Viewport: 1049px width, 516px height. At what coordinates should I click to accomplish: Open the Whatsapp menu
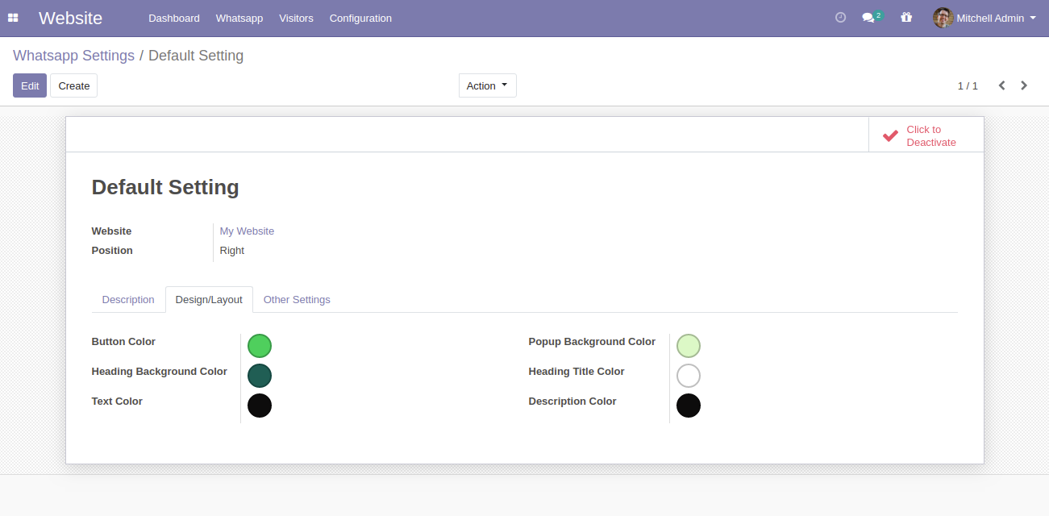(239, 18)
